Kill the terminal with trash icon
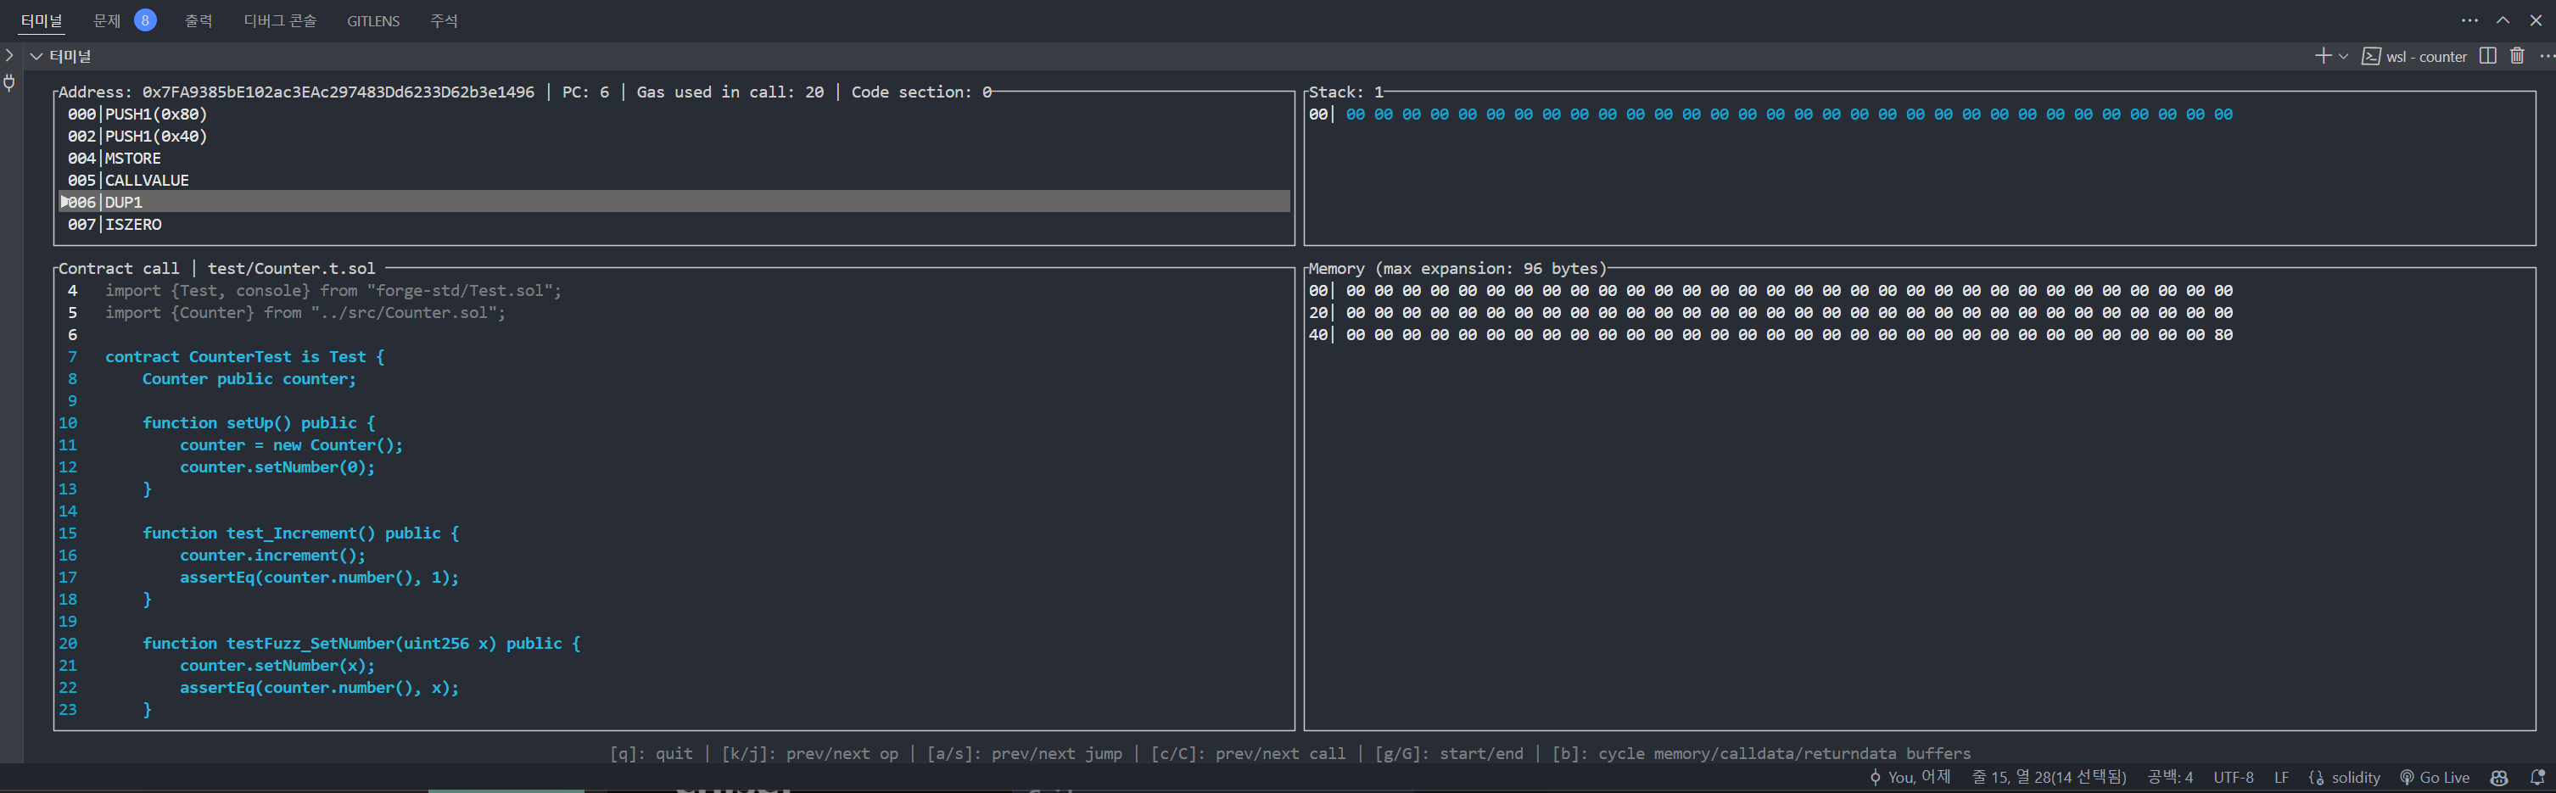Image resolution: width=2556 pixels, height=793 pixels. point(2517,57)
